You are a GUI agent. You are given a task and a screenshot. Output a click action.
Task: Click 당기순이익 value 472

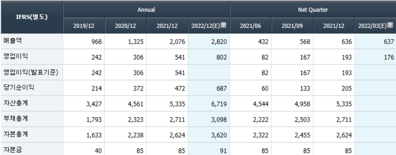(180, 89)
